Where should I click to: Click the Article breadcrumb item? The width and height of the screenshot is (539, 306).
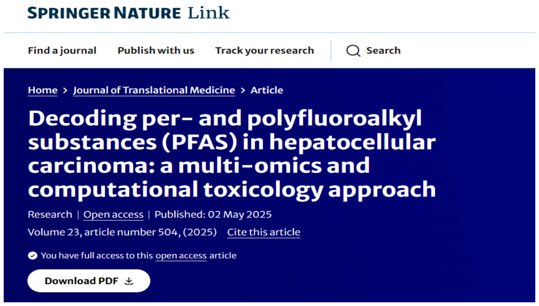pyautogui.click(x=267, y=90)
